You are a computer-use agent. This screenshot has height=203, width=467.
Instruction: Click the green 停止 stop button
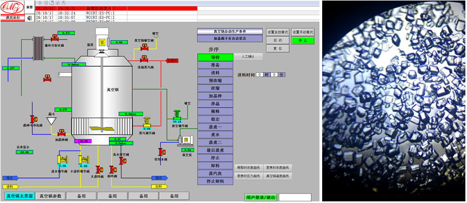point(303,40)
